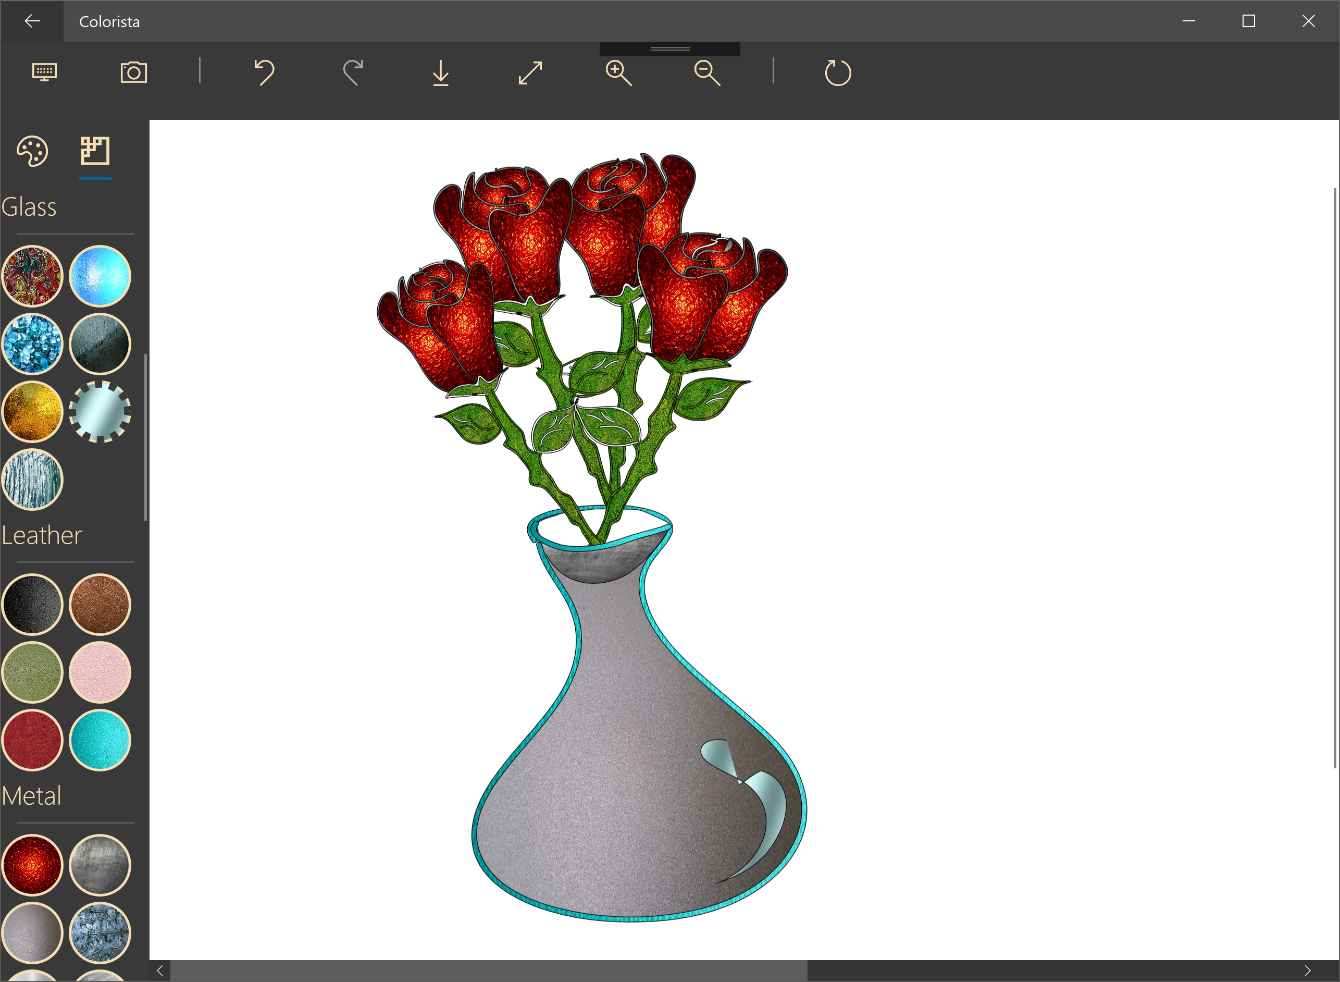Pick the turquoise leather texture
1340x982 pixels.
pos(100,740)
